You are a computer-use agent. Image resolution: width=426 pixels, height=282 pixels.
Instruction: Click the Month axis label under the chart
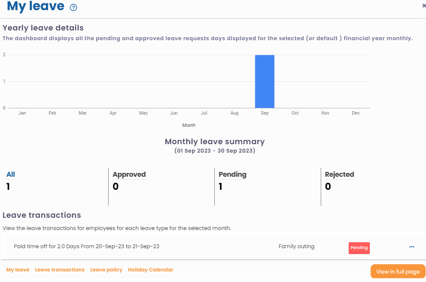point(189,125)
